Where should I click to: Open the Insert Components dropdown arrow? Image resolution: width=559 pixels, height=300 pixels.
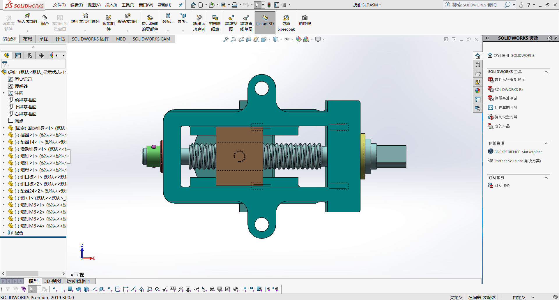(27, 31)
